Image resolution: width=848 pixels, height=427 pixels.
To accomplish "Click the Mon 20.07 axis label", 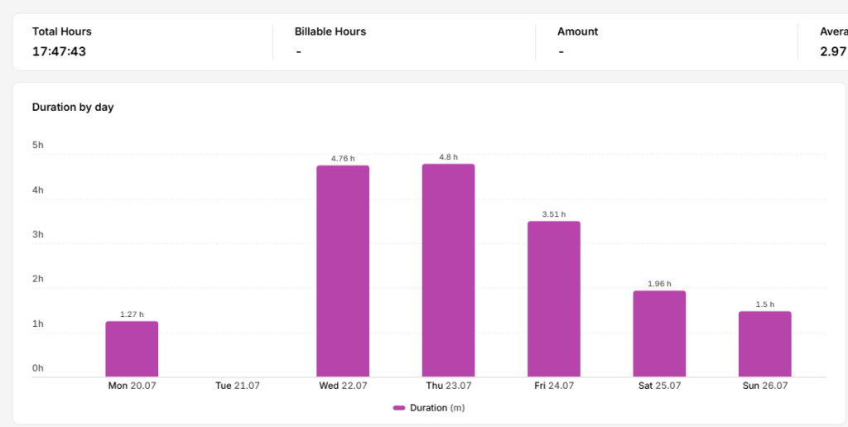I will pos(132,386).
